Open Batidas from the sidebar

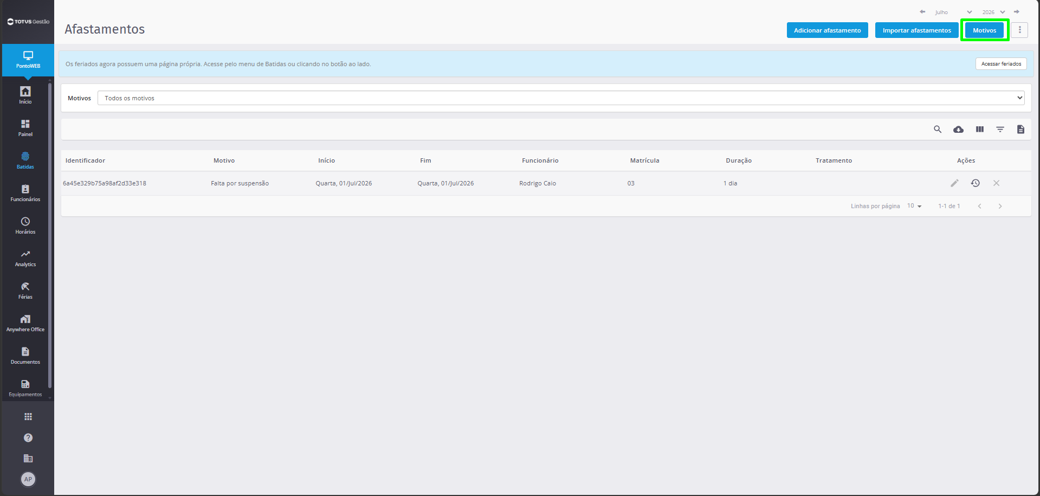click(x=25, y=160)
